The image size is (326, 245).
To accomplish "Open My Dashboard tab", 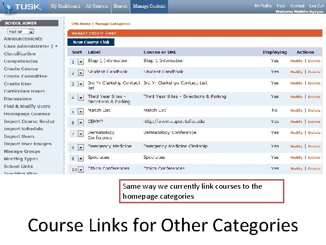I will tap(65, 6).
